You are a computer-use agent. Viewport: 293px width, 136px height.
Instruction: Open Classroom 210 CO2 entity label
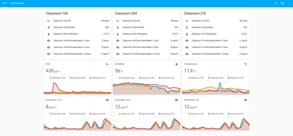201,21
